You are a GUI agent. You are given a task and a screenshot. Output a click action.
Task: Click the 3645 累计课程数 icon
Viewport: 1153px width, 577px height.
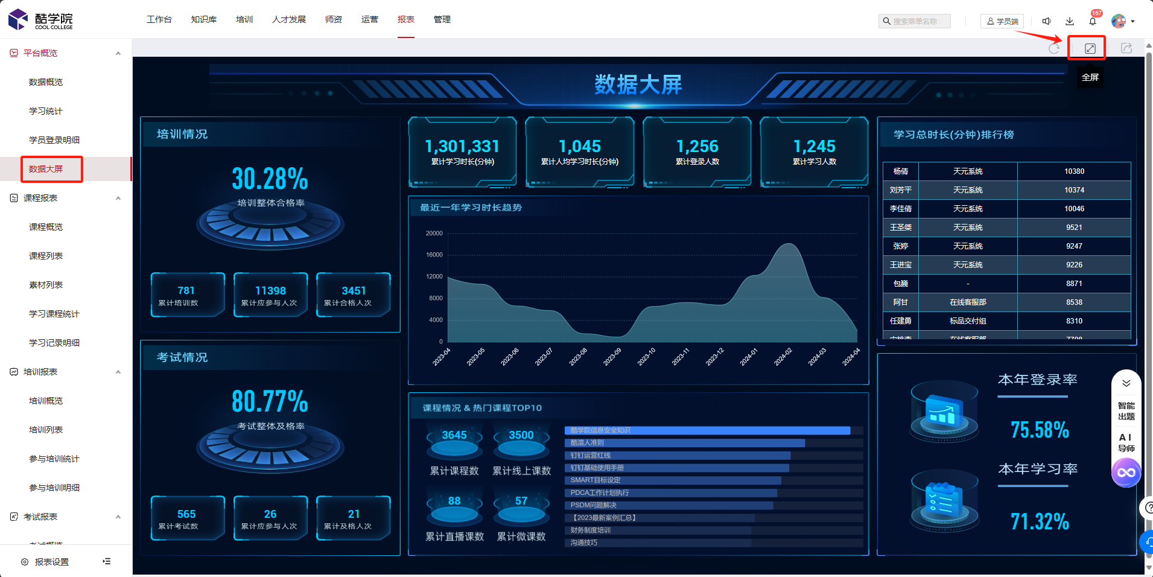pos(454,442)
